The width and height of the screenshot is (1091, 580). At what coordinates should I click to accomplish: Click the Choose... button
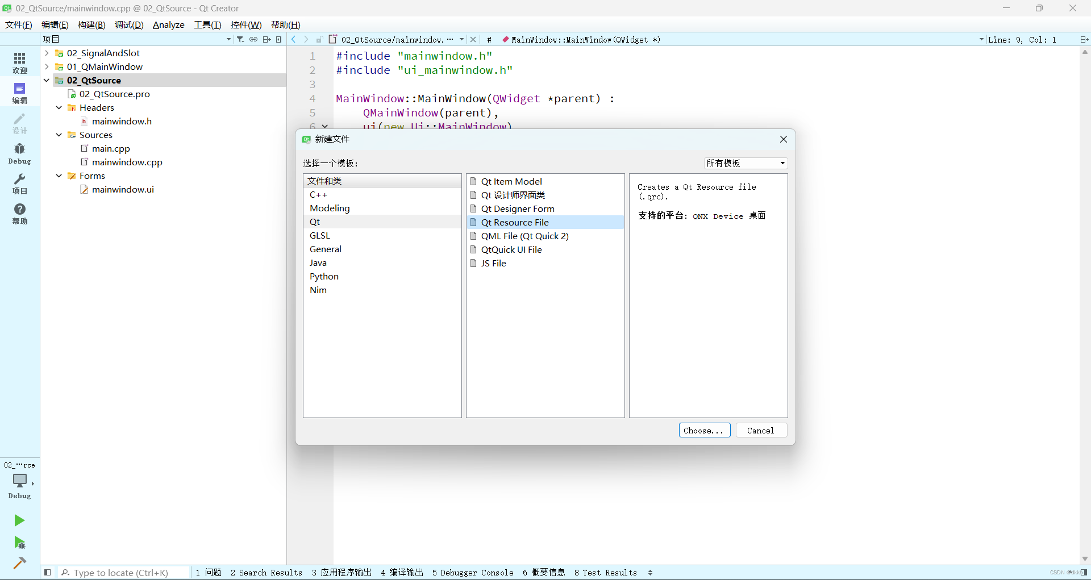coord(704,430)
